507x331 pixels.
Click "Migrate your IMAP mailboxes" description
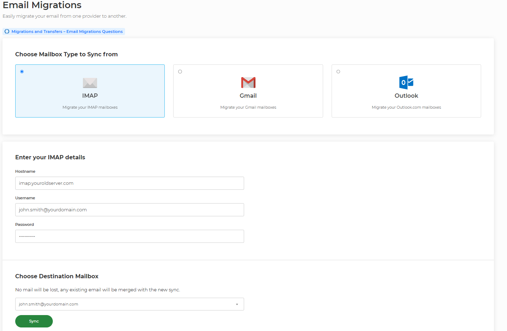click(x=90, y=107)
